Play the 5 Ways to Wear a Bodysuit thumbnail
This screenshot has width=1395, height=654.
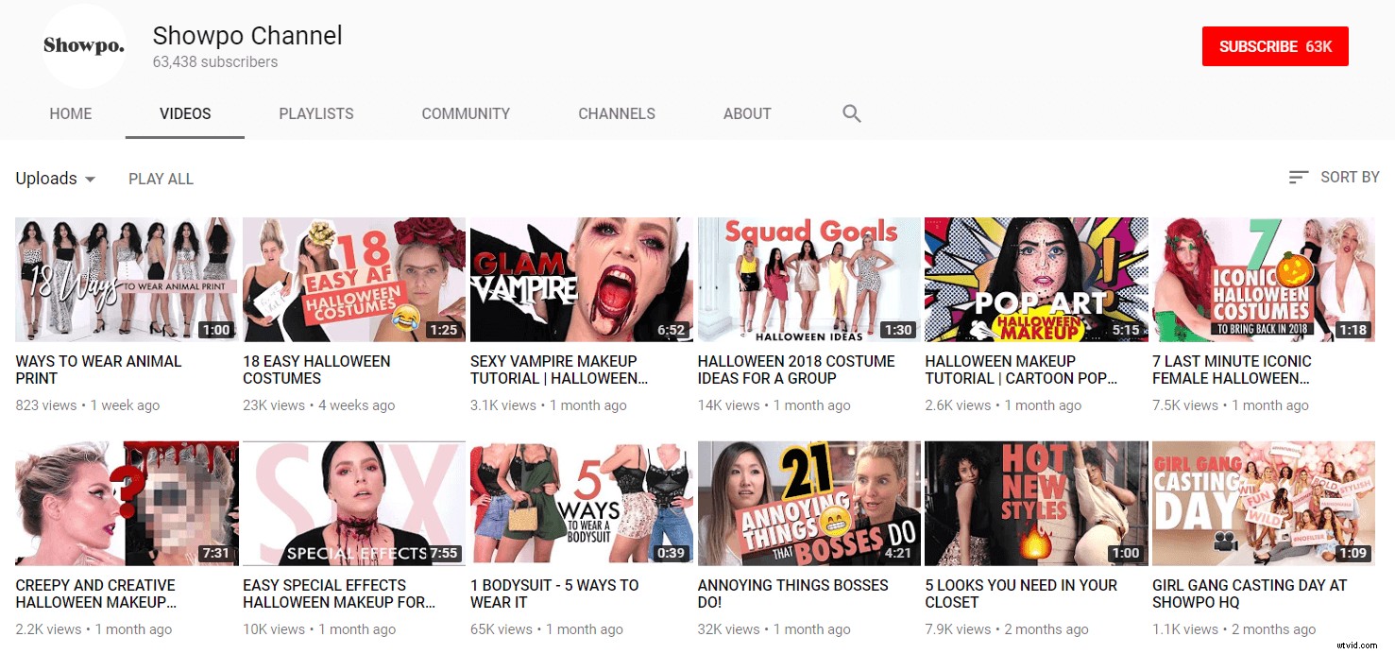coord(581,503)
